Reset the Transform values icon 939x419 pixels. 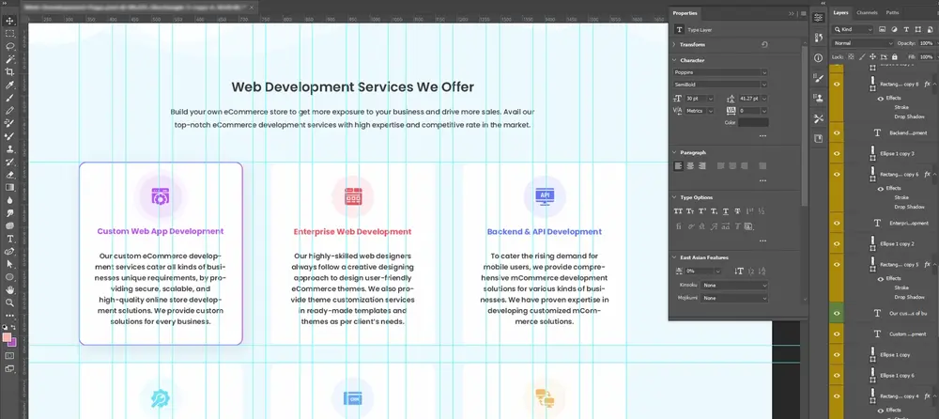[764, 44]
